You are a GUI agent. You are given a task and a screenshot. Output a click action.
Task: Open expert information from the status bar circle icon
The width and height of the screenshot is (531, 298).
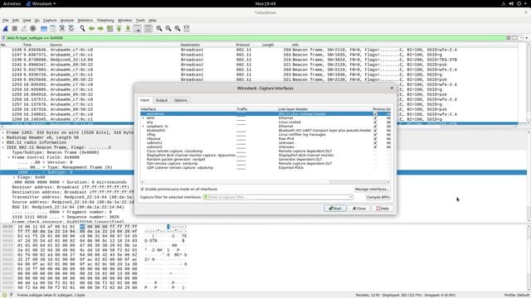point(4,295)
